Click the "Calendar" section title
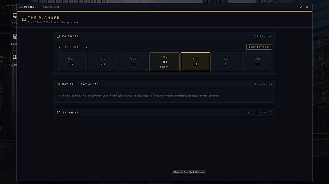 pyautogui.click(x=70, y=36)
